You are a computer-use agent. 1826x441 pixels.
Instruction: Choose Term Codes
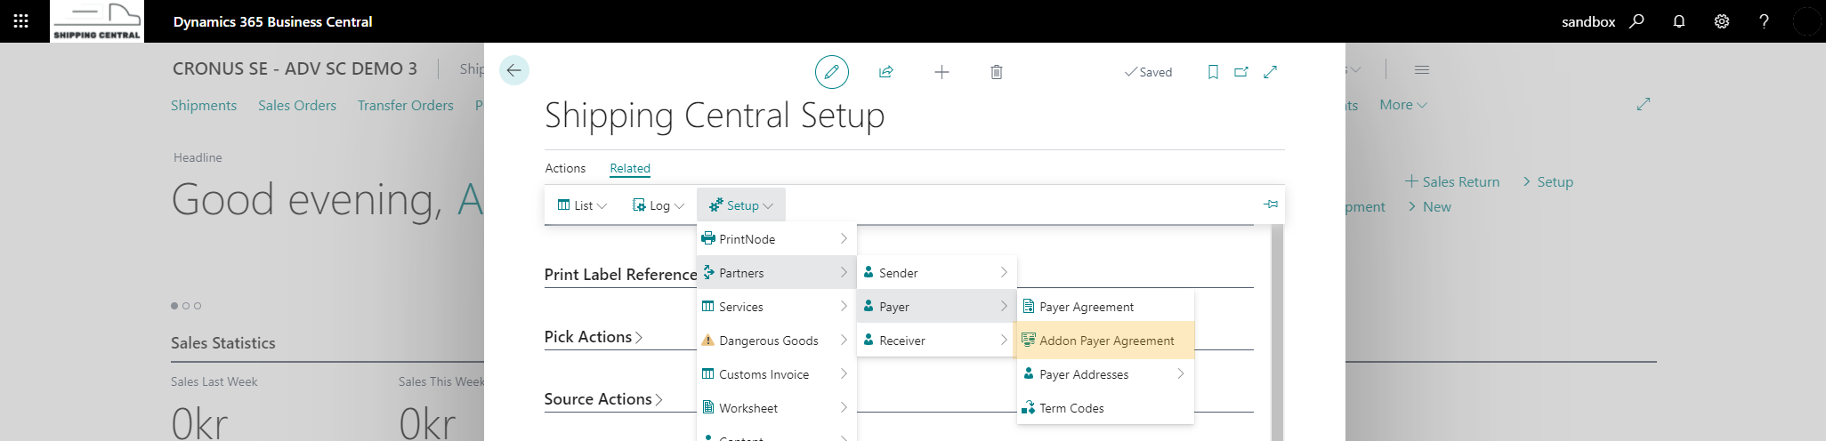click(1105, 408)
